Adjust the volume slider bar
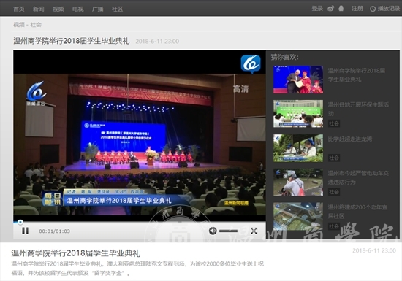The height and width of the screenshot is (281, 402). (x=228, y=231)
